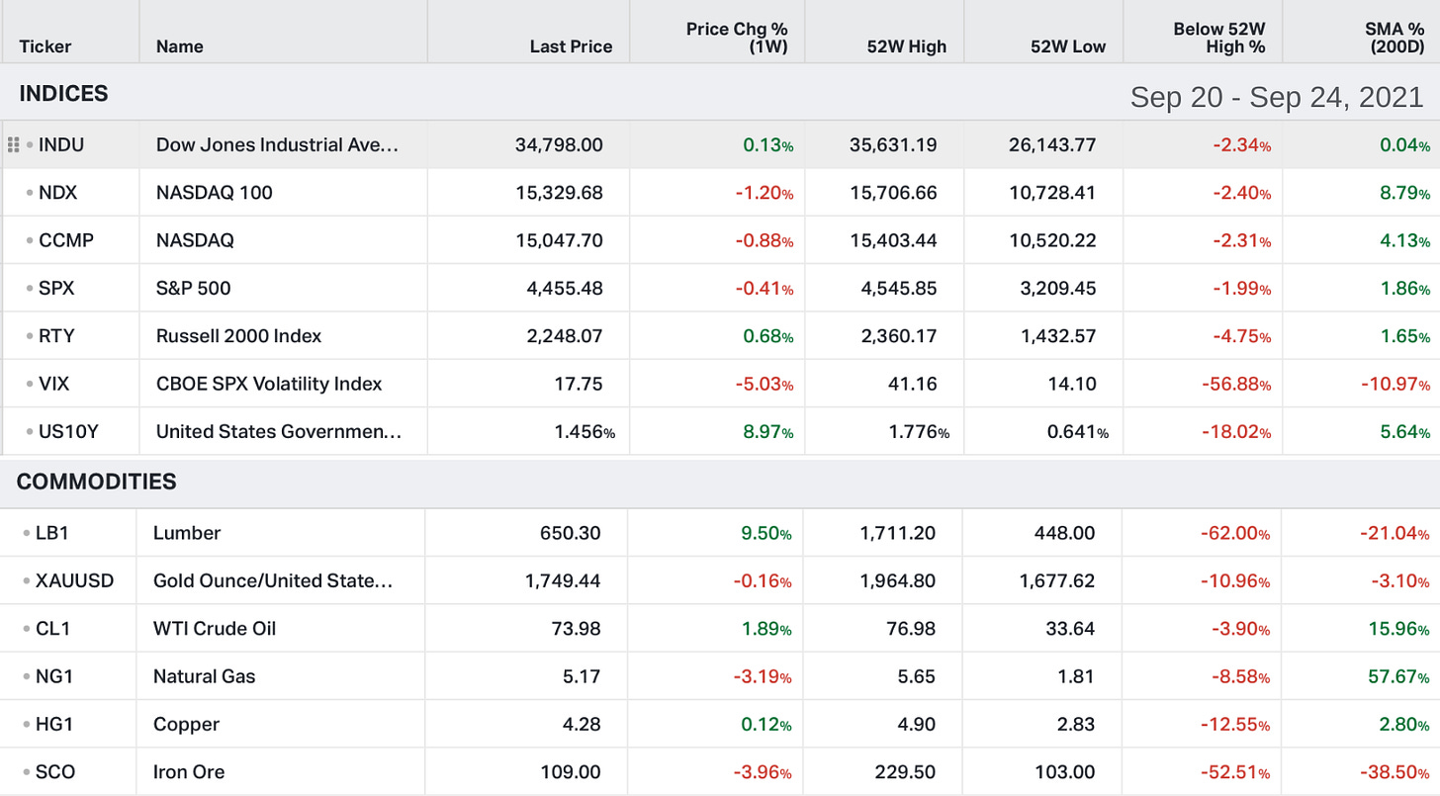Viewport: 1440px width, 796px height.
Task: Click the Gold last price 1,749.44
Action: pos(563,580)
